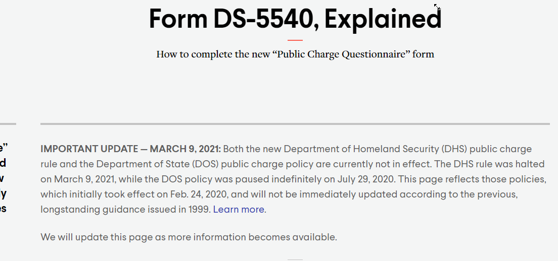This screenshot has height=261, width=558.
Task: Click the We will update this page sentence
Action: pyautogui.click(x=189, y=237)
